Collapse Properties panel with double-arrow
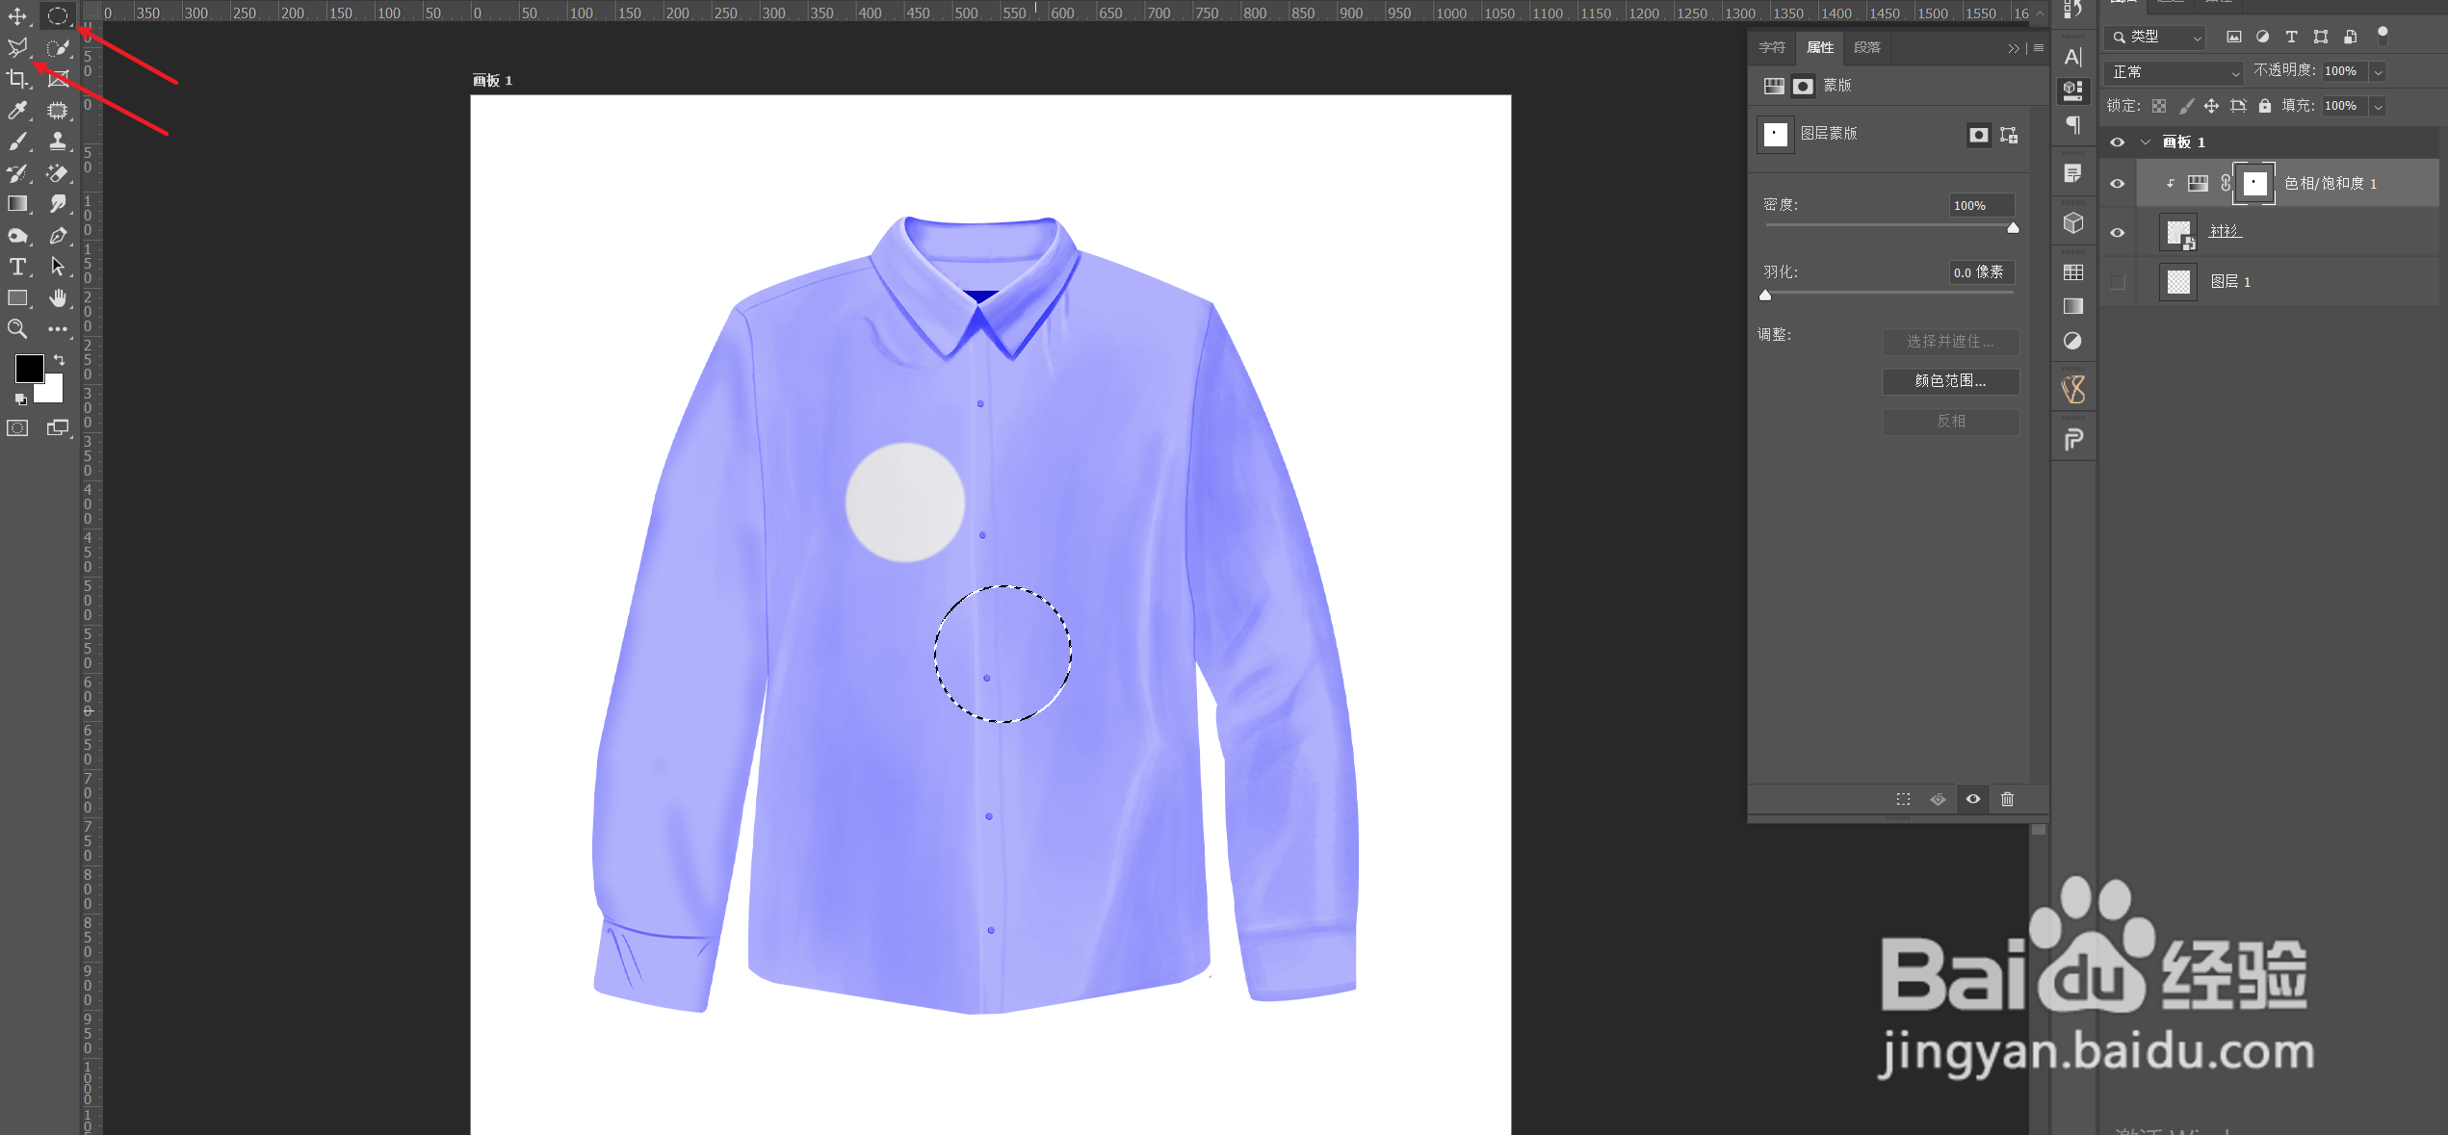The height and width of the screenshot is (1135, 2448). (x=2014, y=48)
